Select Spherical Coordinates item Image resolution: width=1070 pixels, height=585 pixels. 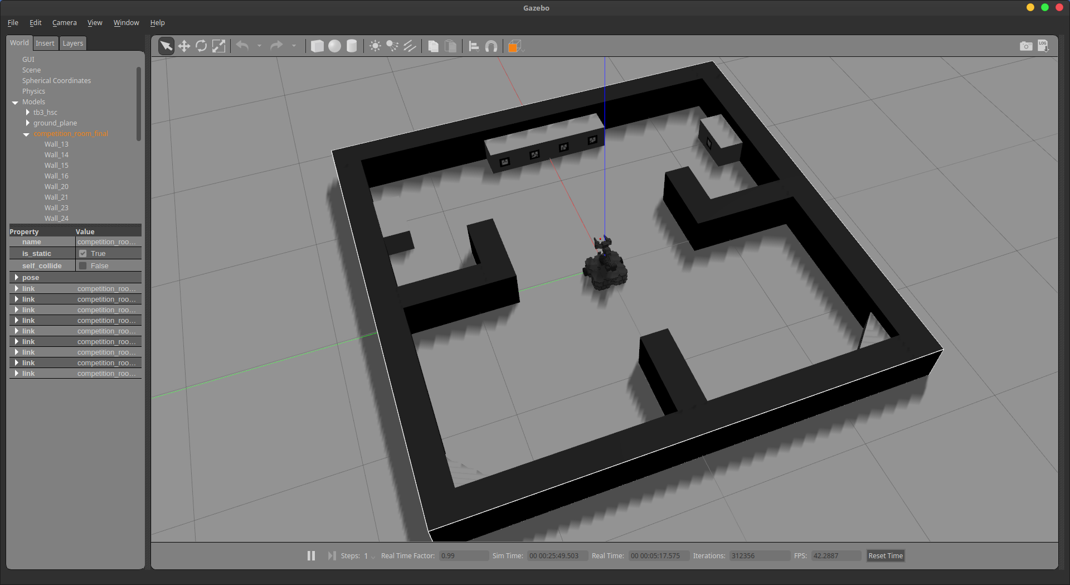click(56, 81)
